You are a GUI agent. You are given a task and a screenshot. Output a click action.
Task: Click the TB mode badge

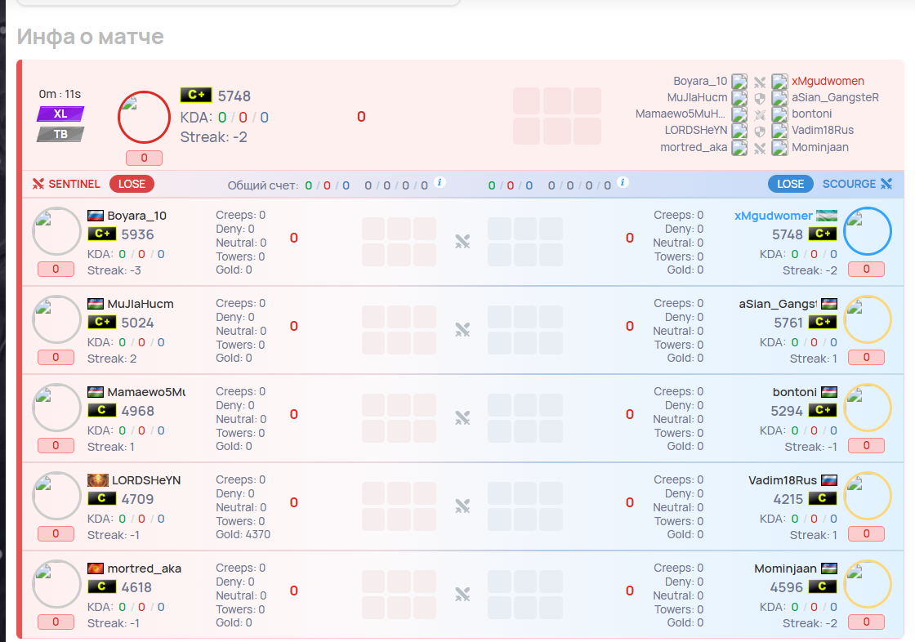point(60,134)
